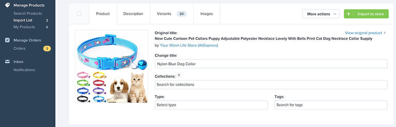Screen dimensions: 396x127
Task: Open Notifications in sidebar
Action: 24,70
